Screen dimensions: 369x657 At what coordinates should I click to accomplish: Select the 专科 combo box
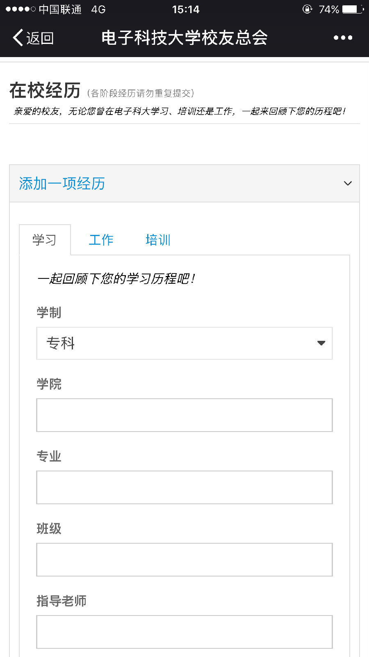tap(184, 343)
